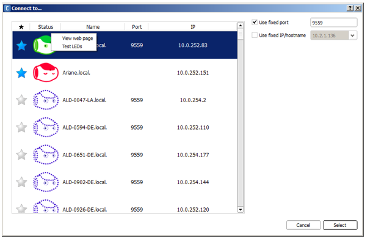Click the blue star in the selected first row

(x=21, y=45)
